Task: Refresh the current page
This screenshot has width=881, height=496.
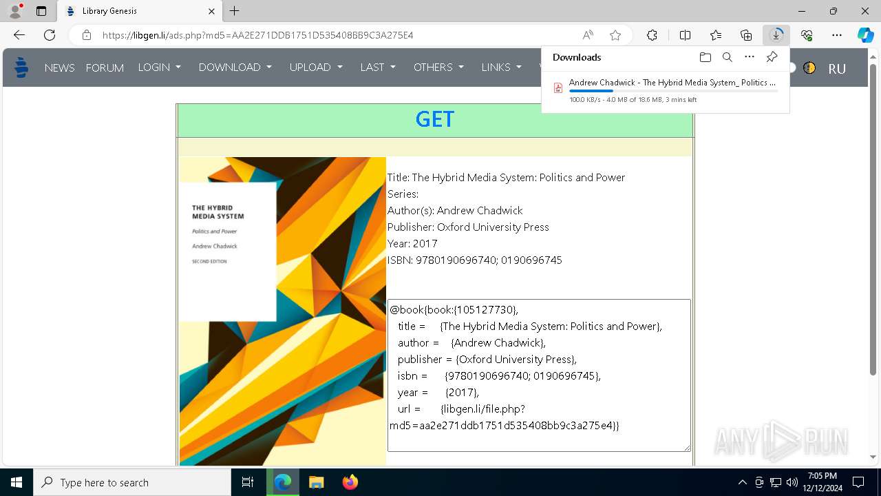Action: coord(50,35)
